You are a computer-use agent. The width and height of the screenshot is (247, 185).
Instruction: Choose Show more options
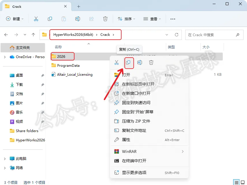(149, 173)
